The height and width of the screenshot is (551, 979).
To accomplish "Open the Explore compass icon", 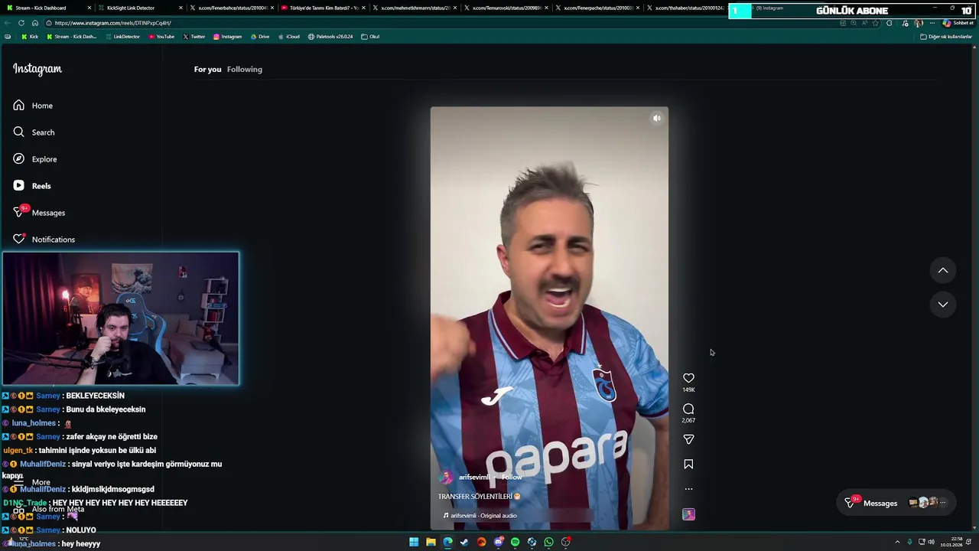I will (19, 159).
